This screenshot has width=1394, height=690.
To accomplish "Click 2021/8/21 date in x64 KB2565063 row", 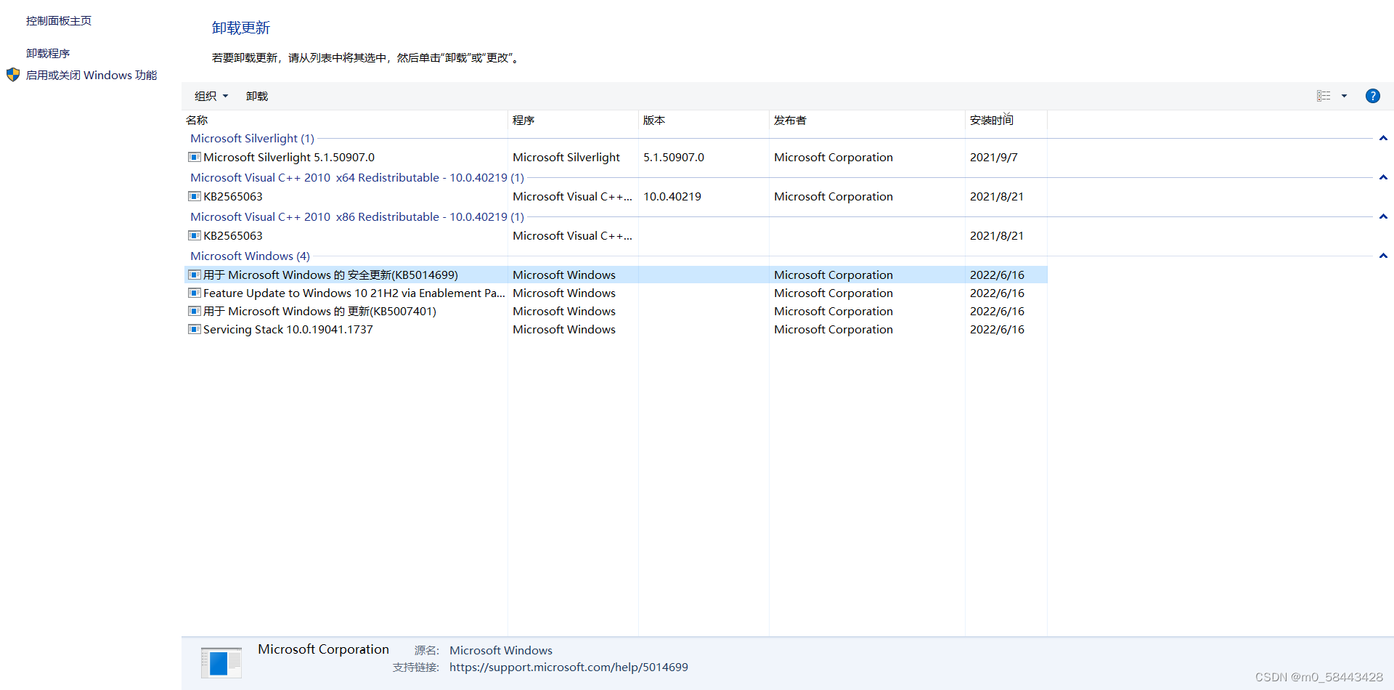I will pyautogui.click(x=997, y=196).
